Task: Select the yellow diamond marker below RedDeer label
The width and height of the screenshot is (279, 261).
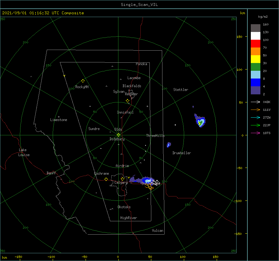Action: (x=127, y=101)
